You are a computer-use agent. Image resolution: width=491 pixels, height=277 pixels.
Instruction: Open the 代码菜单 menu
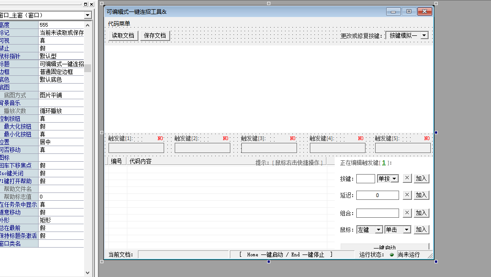pos(119,23)
